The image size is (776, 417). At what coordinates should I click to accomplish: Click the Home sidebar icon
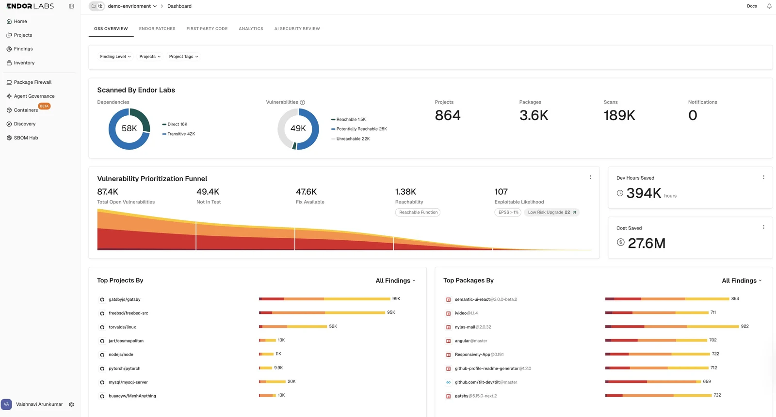click(9, 21)
